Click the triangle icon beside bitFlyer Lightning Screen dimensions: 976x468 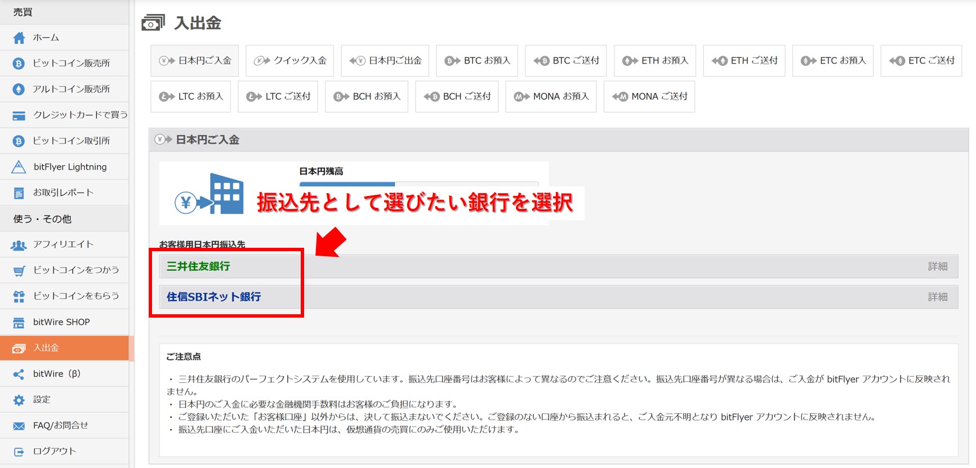pyautogui.click(x=19, y=167)
